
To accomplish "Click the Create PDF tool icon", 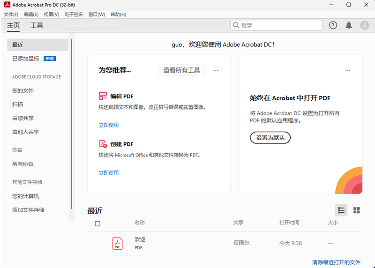I will point(103,144).
